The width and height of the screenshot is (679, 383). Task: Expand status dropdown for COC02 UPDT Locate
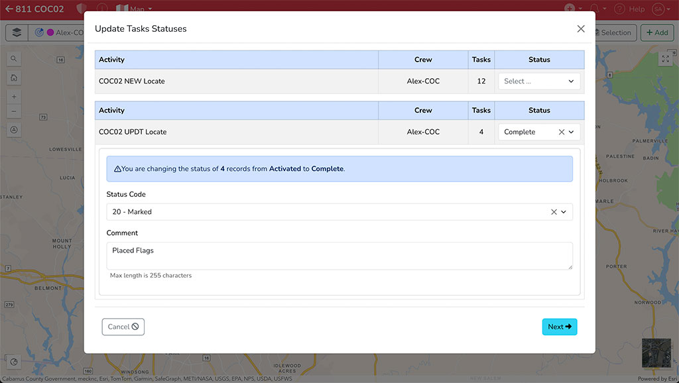click(572, 132)
